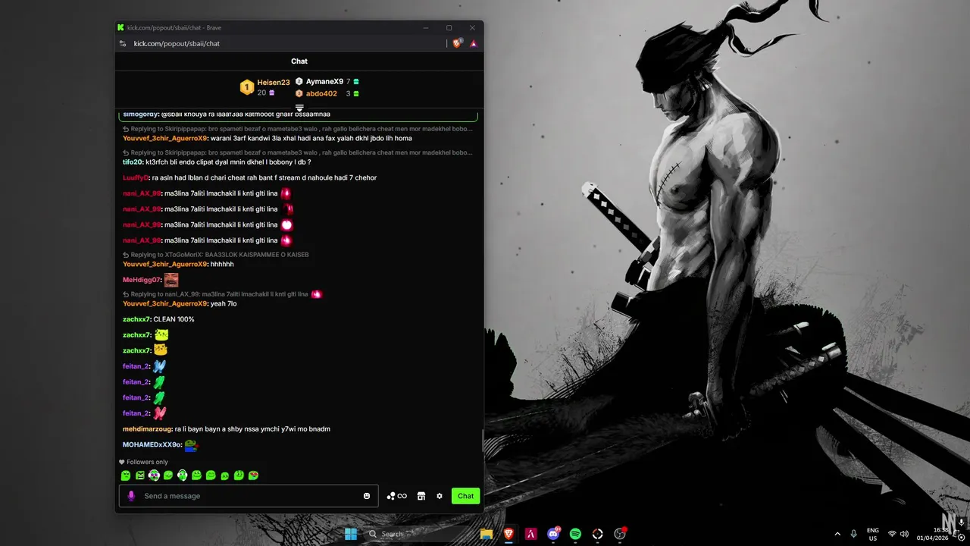
Task: Click the gold rank 1 badge
Action: (x=246, y=87)
